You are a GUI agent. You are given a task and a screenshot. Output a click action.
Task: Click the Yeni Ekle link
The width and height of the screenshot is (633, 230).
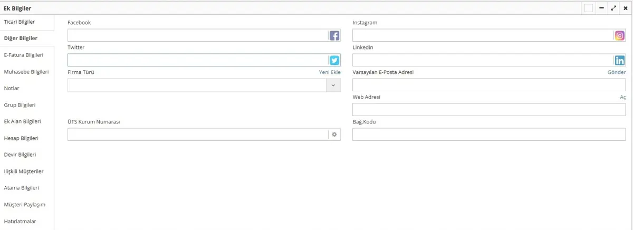point(330,72)
